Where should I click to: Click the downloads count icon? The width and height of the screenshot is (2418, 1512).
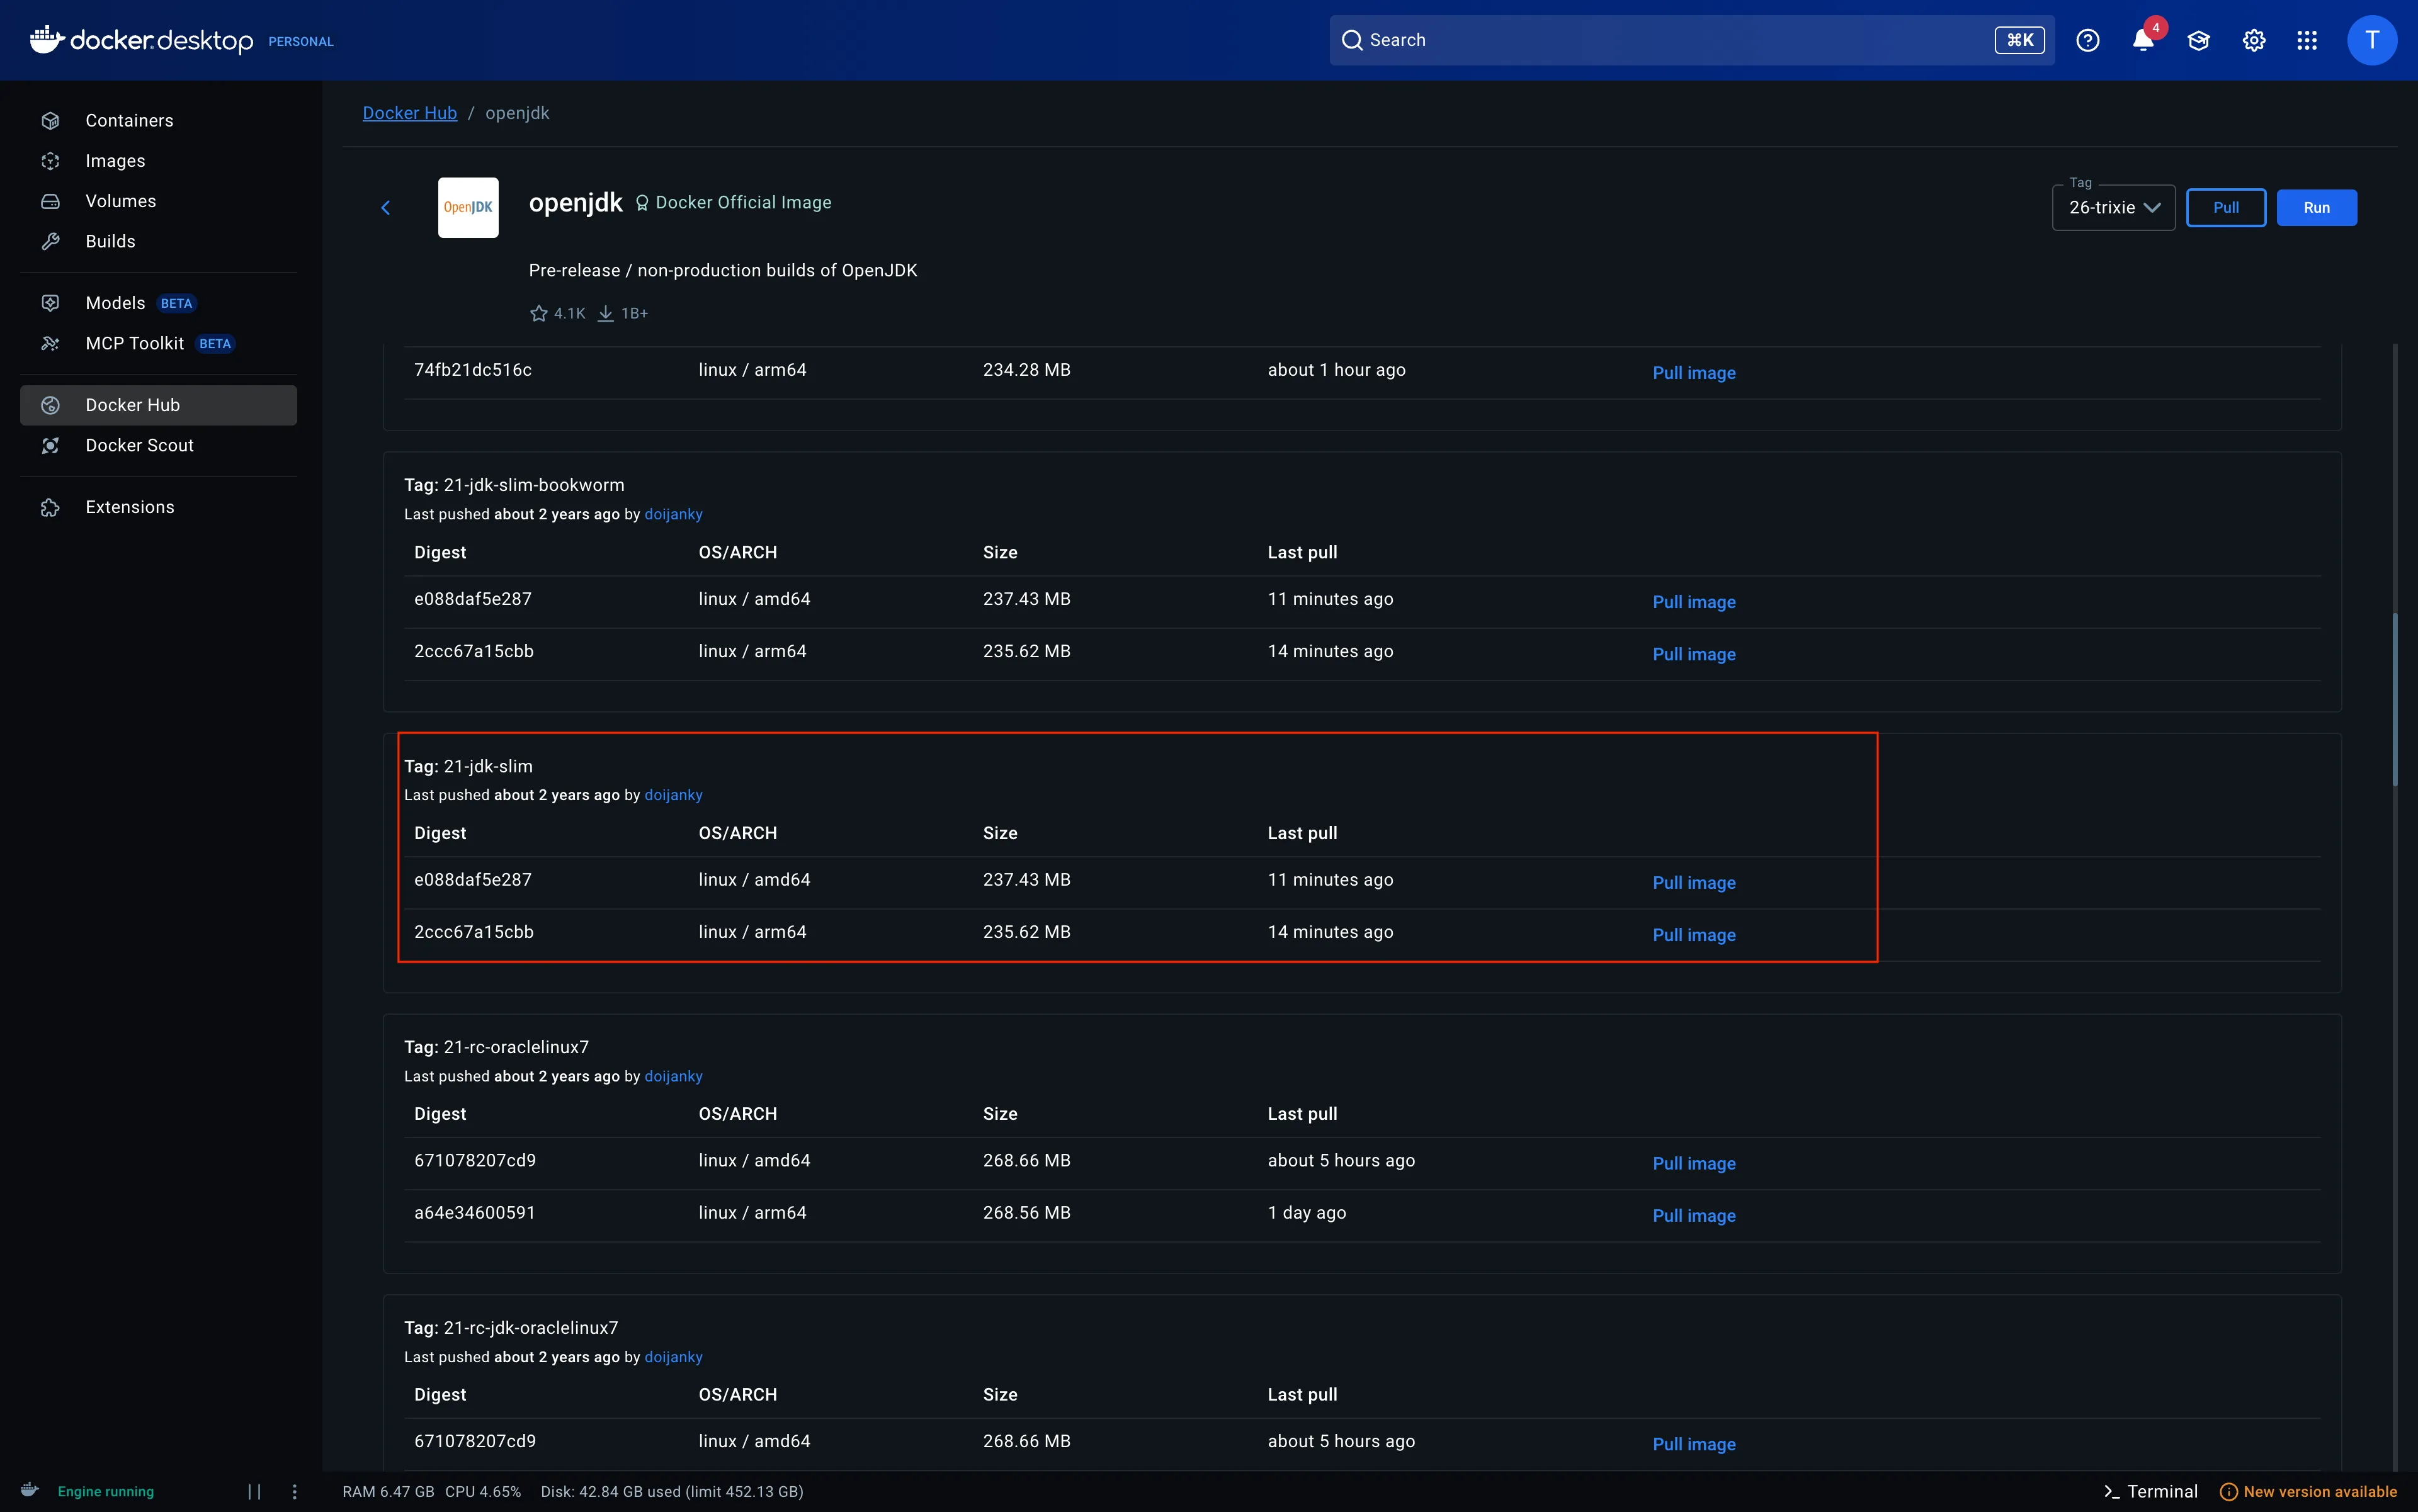pyautogui.click(x=605, y=313)
